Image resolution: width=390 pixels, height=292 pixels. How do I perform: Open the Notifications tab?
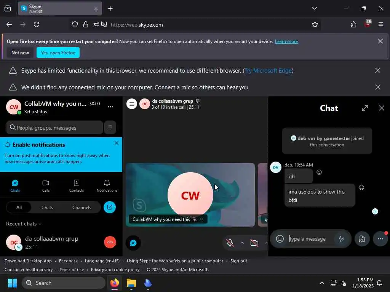[x=107, y=186]
